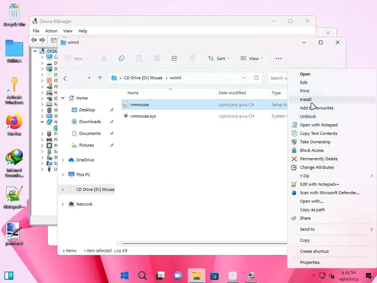
Task: Open Documents in Quick access
Action: 90,133
